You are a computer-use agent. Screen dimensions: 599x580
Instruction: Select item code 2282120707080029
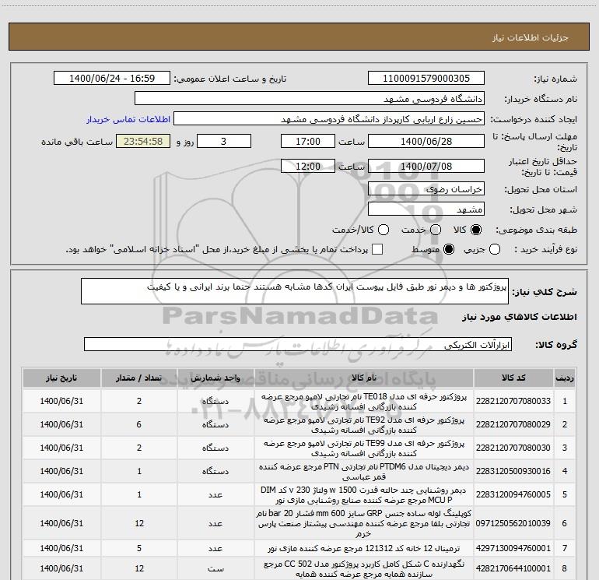(x=513, y=424)
